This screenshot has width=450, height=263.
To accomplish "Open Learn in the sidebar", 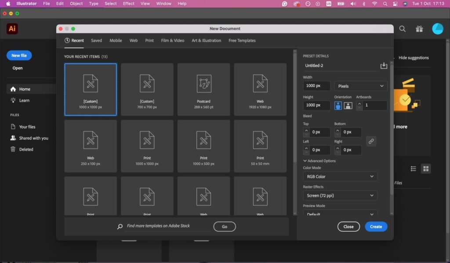I will pos(20,100).
